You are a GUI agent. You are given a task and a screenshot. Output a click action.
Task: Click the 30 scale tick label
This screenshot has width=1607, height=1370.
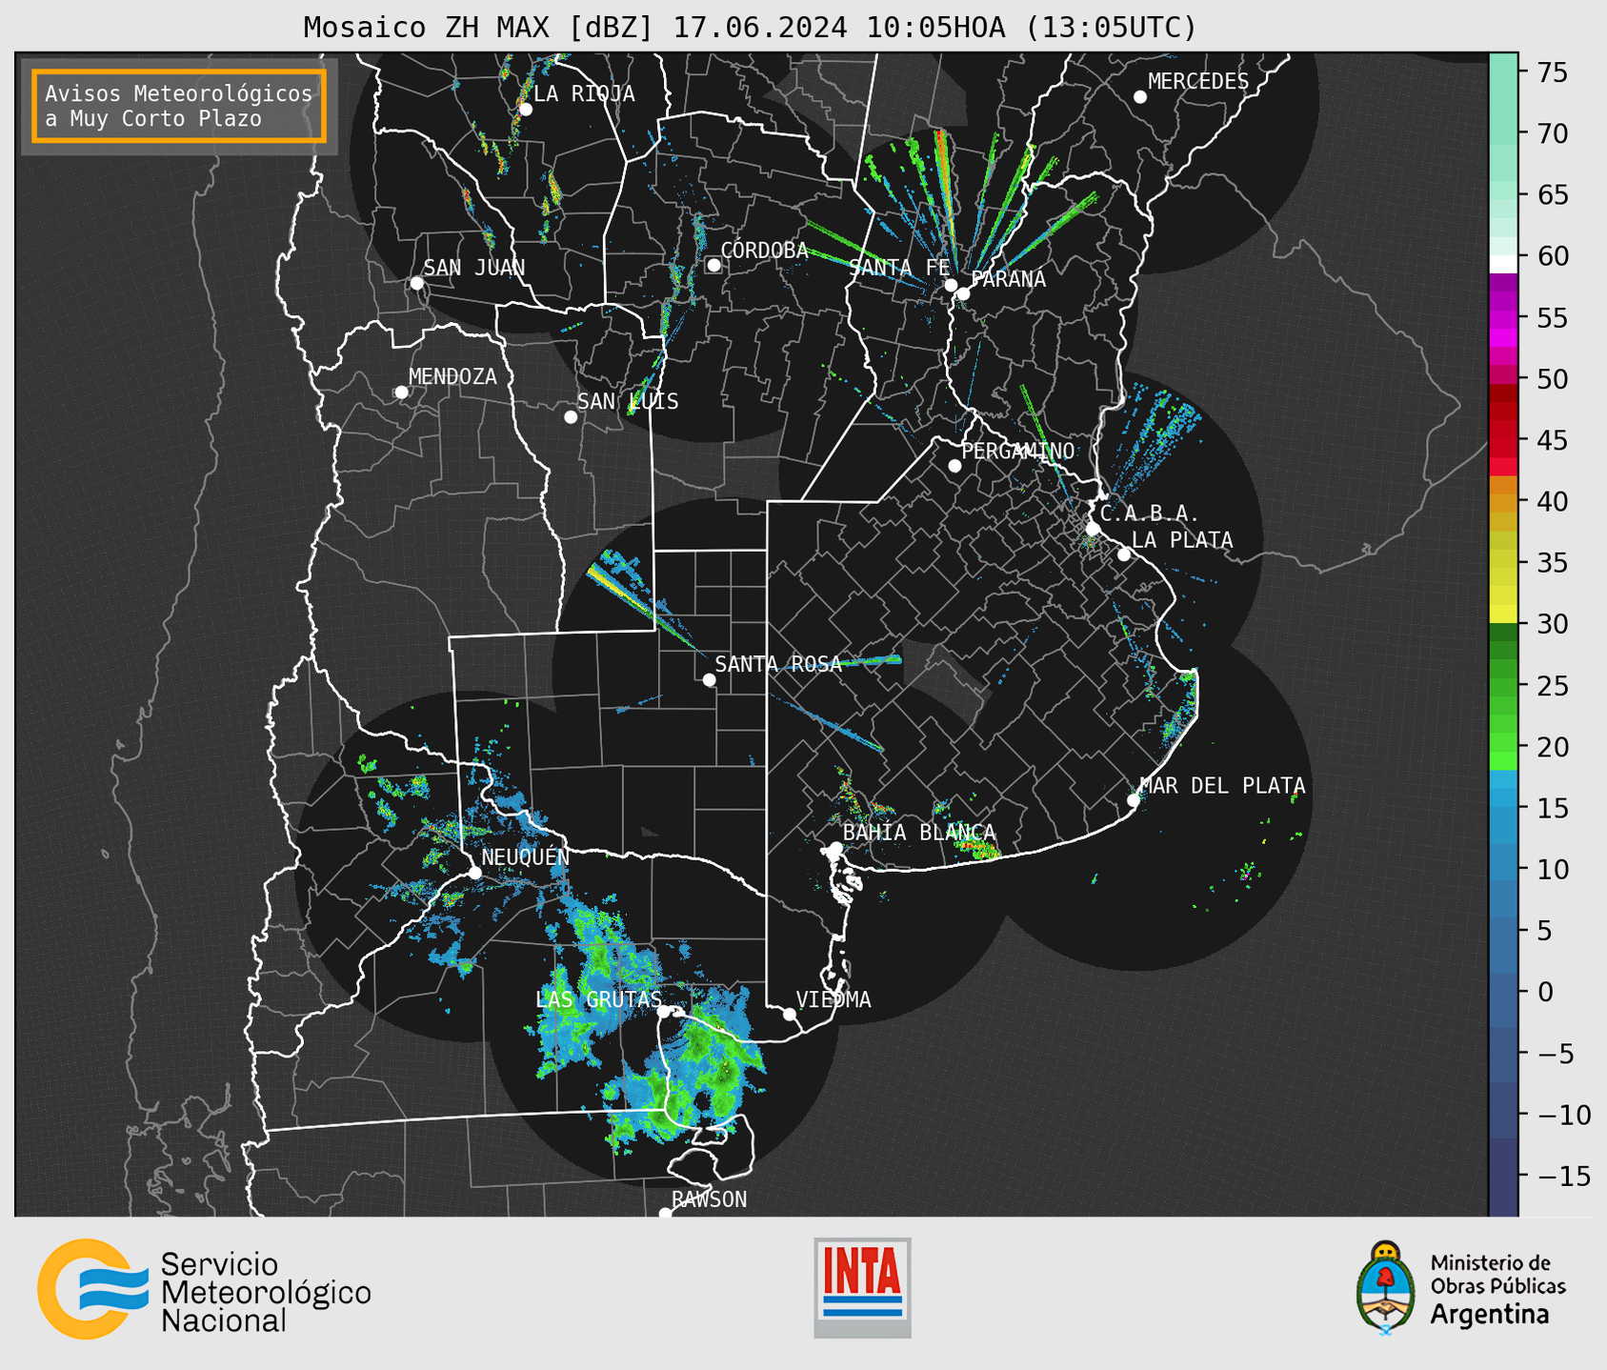point(1553,624)
